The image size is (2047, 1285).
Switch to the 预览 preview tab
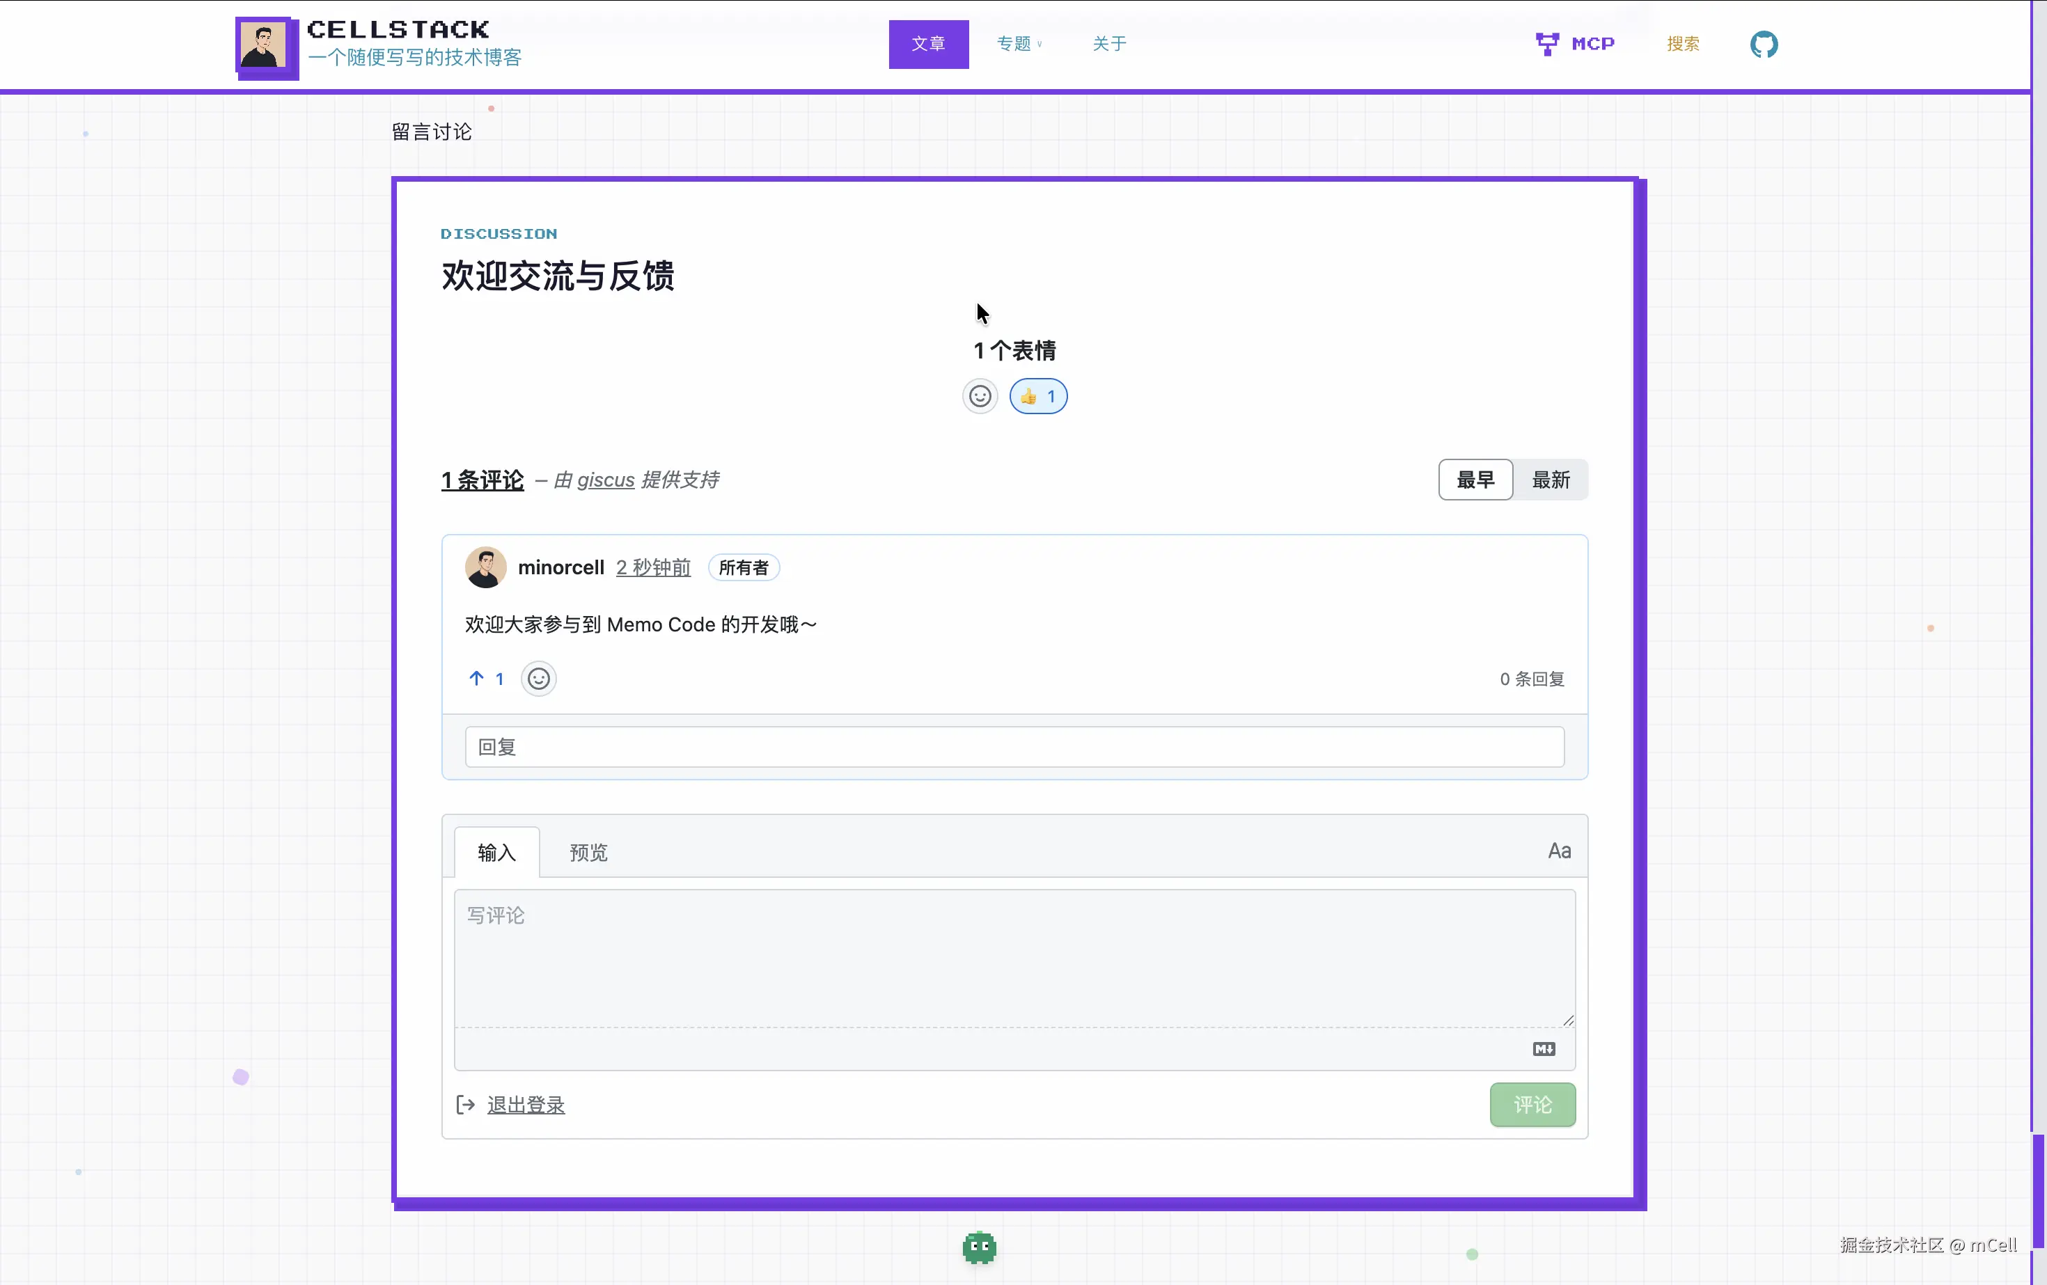tap(588, 853)
